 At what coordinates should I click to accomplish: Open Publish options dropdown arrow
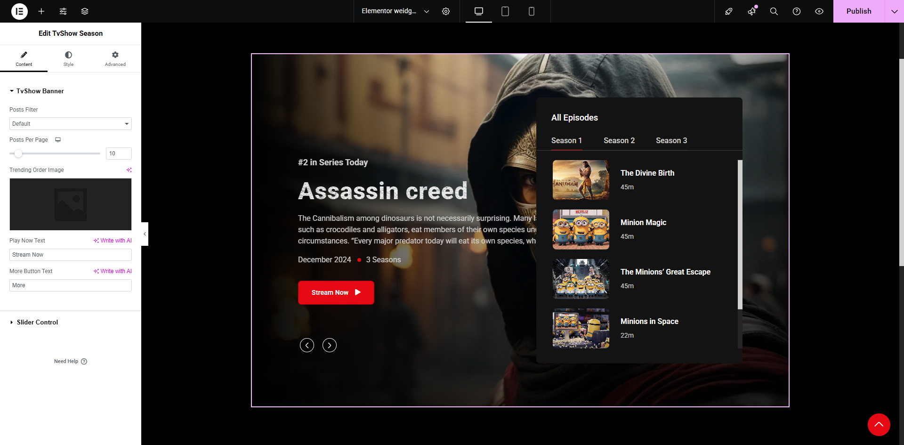click(x=895, y=11)
